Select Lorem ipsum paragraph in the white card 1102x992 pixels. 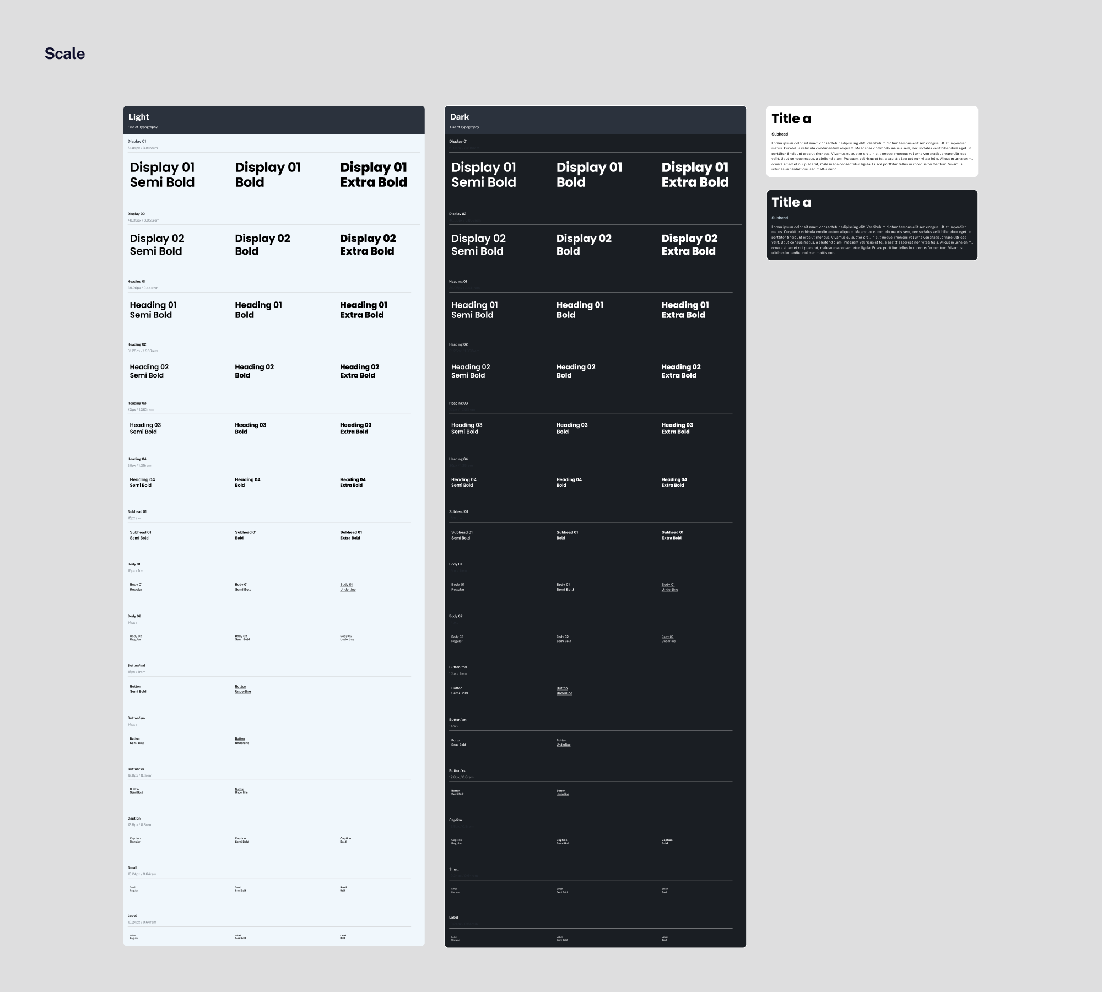click(x=871, y=156)
